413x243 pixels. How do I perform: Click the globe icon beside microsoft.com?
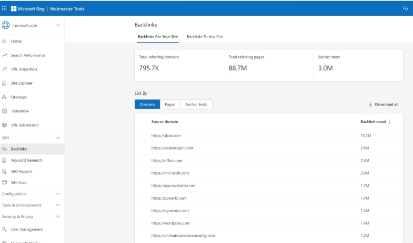click(6, 25)
